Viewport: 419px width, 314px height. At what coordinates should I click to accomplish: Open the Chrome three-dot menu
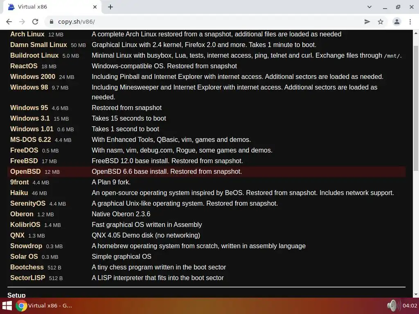[410, 22]
